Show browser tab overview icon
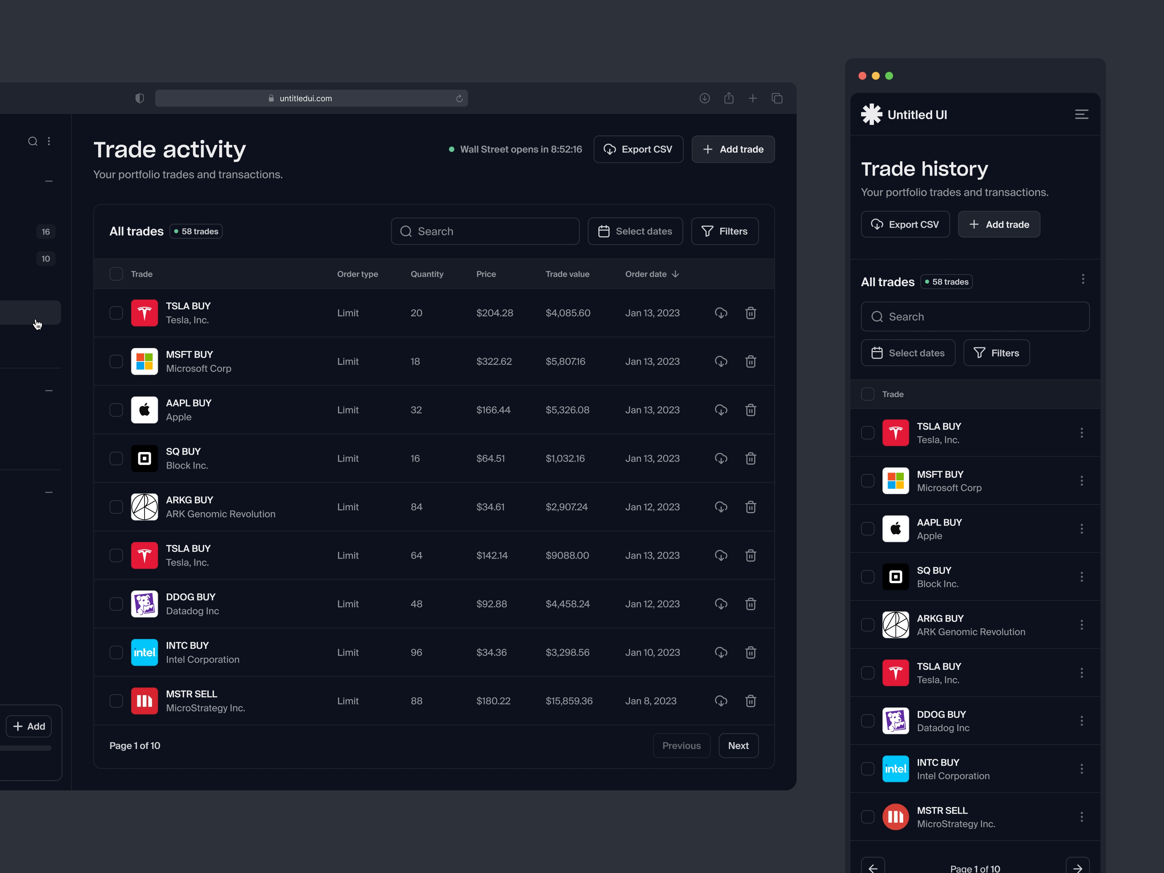The height and width of the screenshot is (873, 1164). click(777, 99)
